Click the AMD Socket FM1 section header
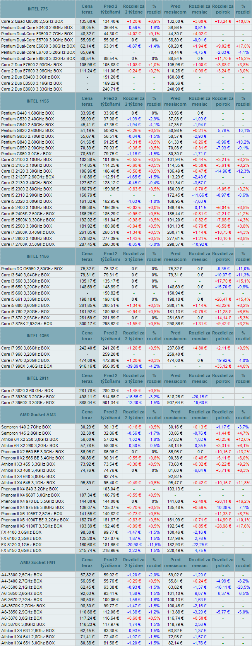Viewport: 252px width, 646px height. 38,562
